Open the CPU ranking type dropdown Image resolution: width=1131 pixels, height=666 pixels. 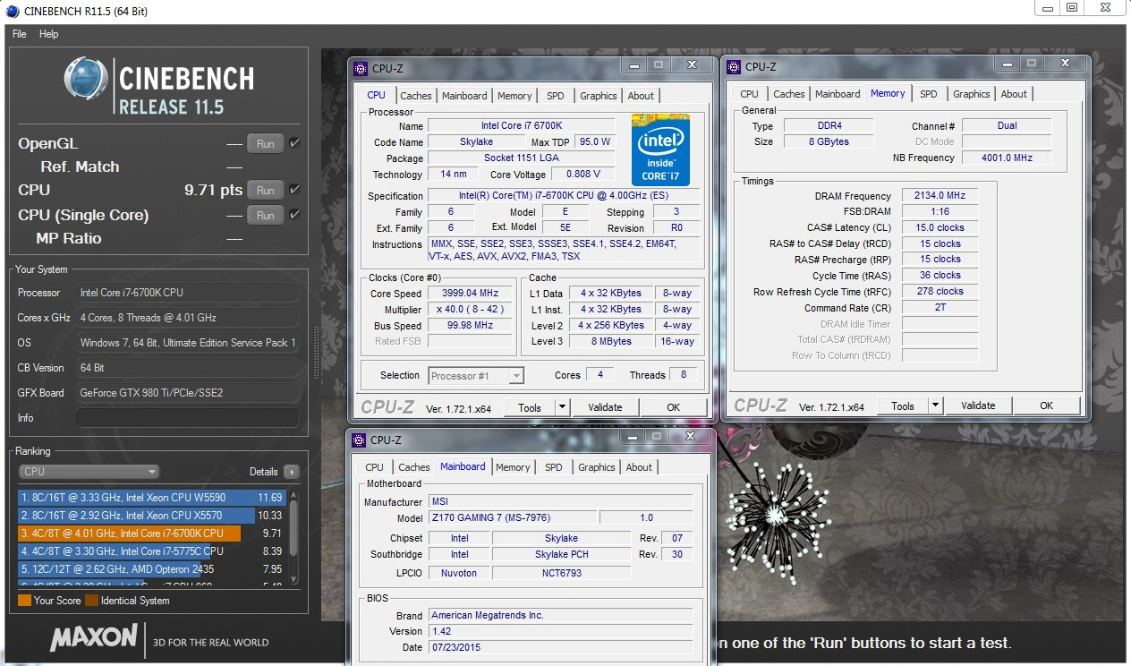[89, 472]
